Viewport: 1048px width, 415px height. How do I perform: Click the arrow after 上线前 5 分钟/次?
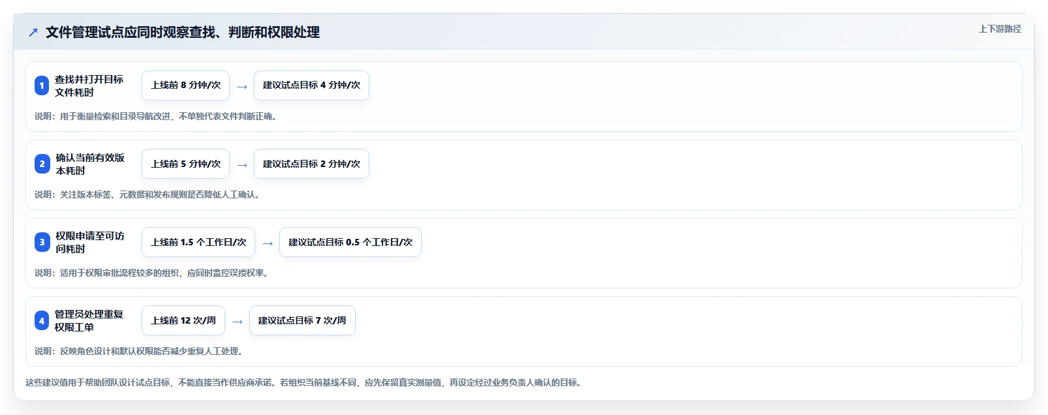pos(242,164)
